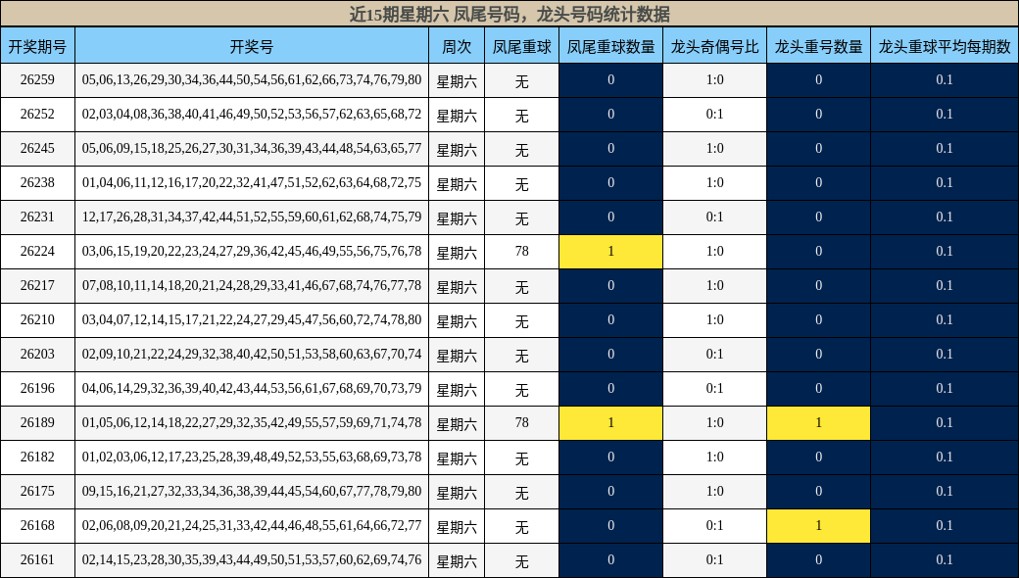
Task: Select issue number 26196
Action: click(x=37, y=388)
